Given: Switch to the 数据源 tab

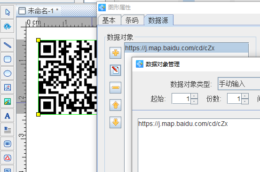Looking at the screenshot, I should coord(158,20).
